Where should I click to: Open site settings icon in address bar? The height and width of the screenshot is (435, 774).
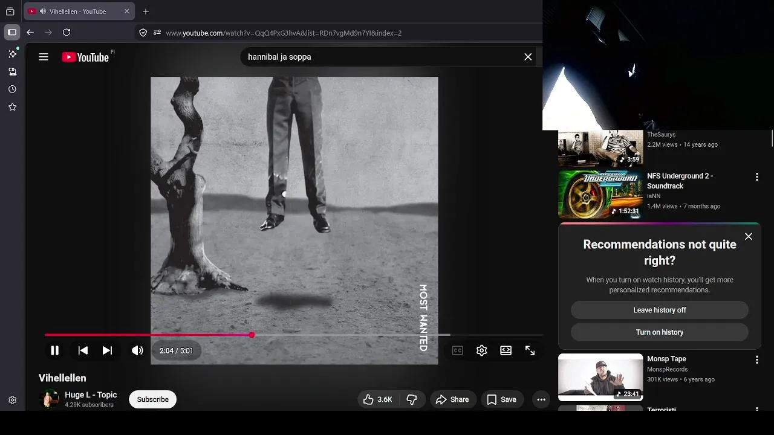tap(157, 33)
